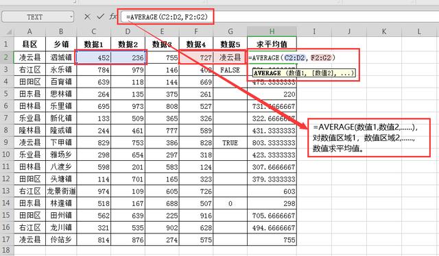This screenshot has height=256, width=439.
Task: Click cell B15 田州镇
Action: tap(61, 215)
